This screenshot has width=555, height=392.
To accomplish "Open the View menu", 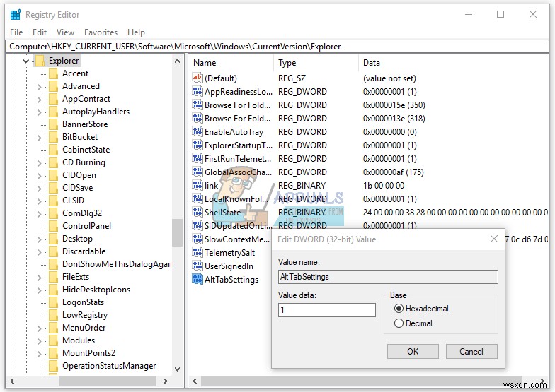I will [x=65, y=32].
